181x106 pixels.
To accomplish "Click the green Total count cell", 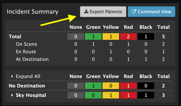I will 93,37.
